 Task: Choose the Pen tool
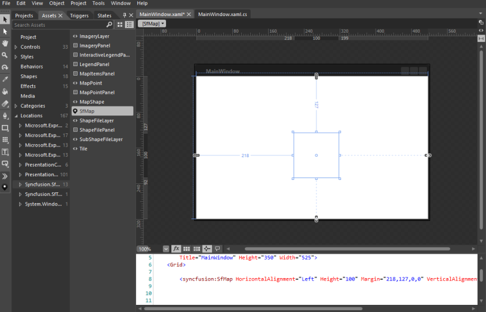[5, 116]
